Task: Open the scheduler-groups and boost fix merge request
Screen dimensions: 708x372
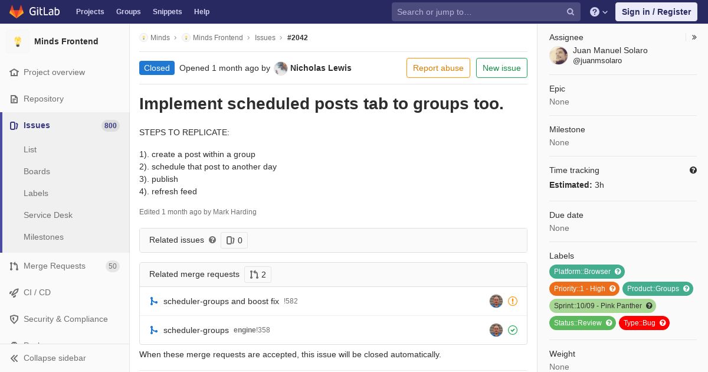Action: pyautogui.click(x=221, y=301)
